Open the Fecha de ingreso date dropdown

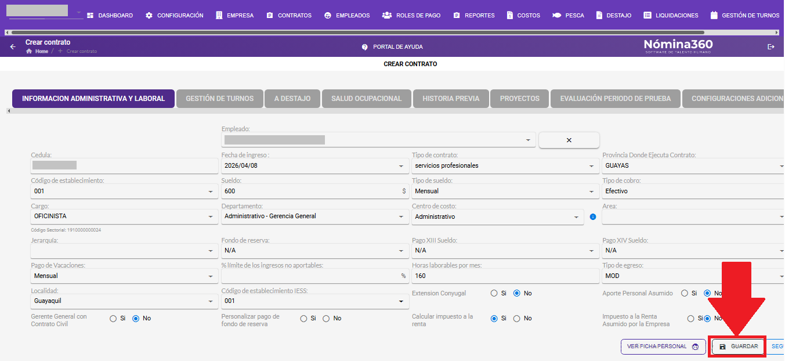[315, 166]
